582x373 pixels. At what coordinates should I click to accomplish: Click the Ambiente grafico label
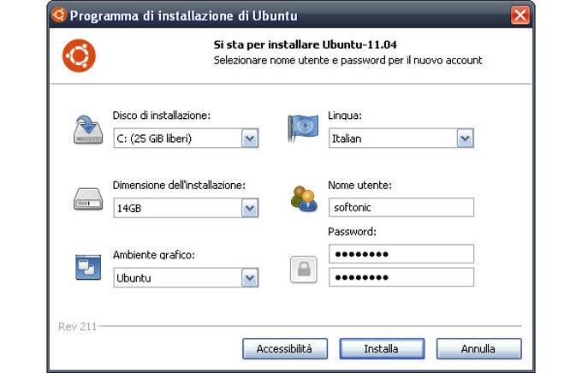tap(154, 255)
